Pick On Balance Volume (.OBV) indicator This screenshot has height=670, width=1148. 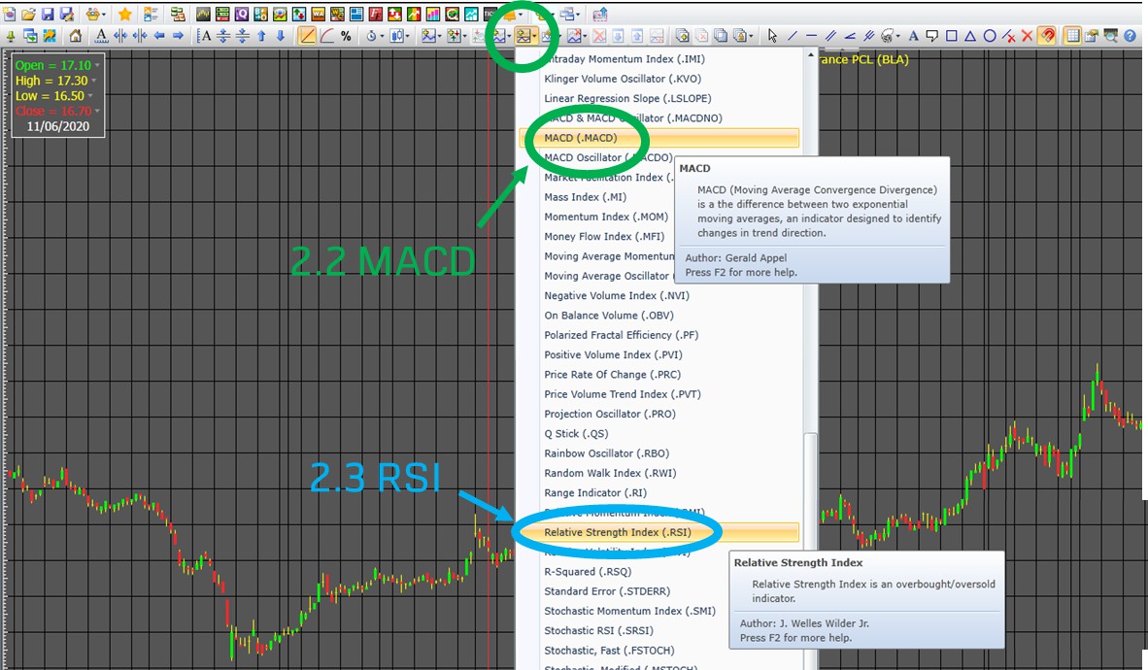(x=608, y=316)
